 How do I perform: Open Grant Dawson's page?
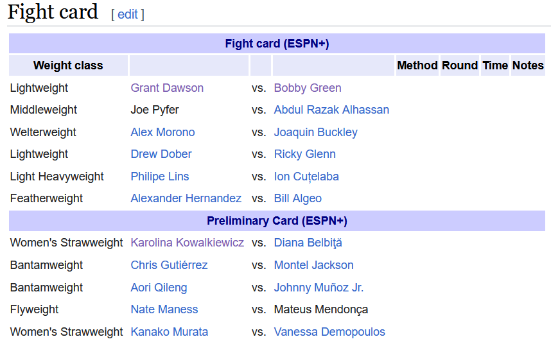[167, 88]
